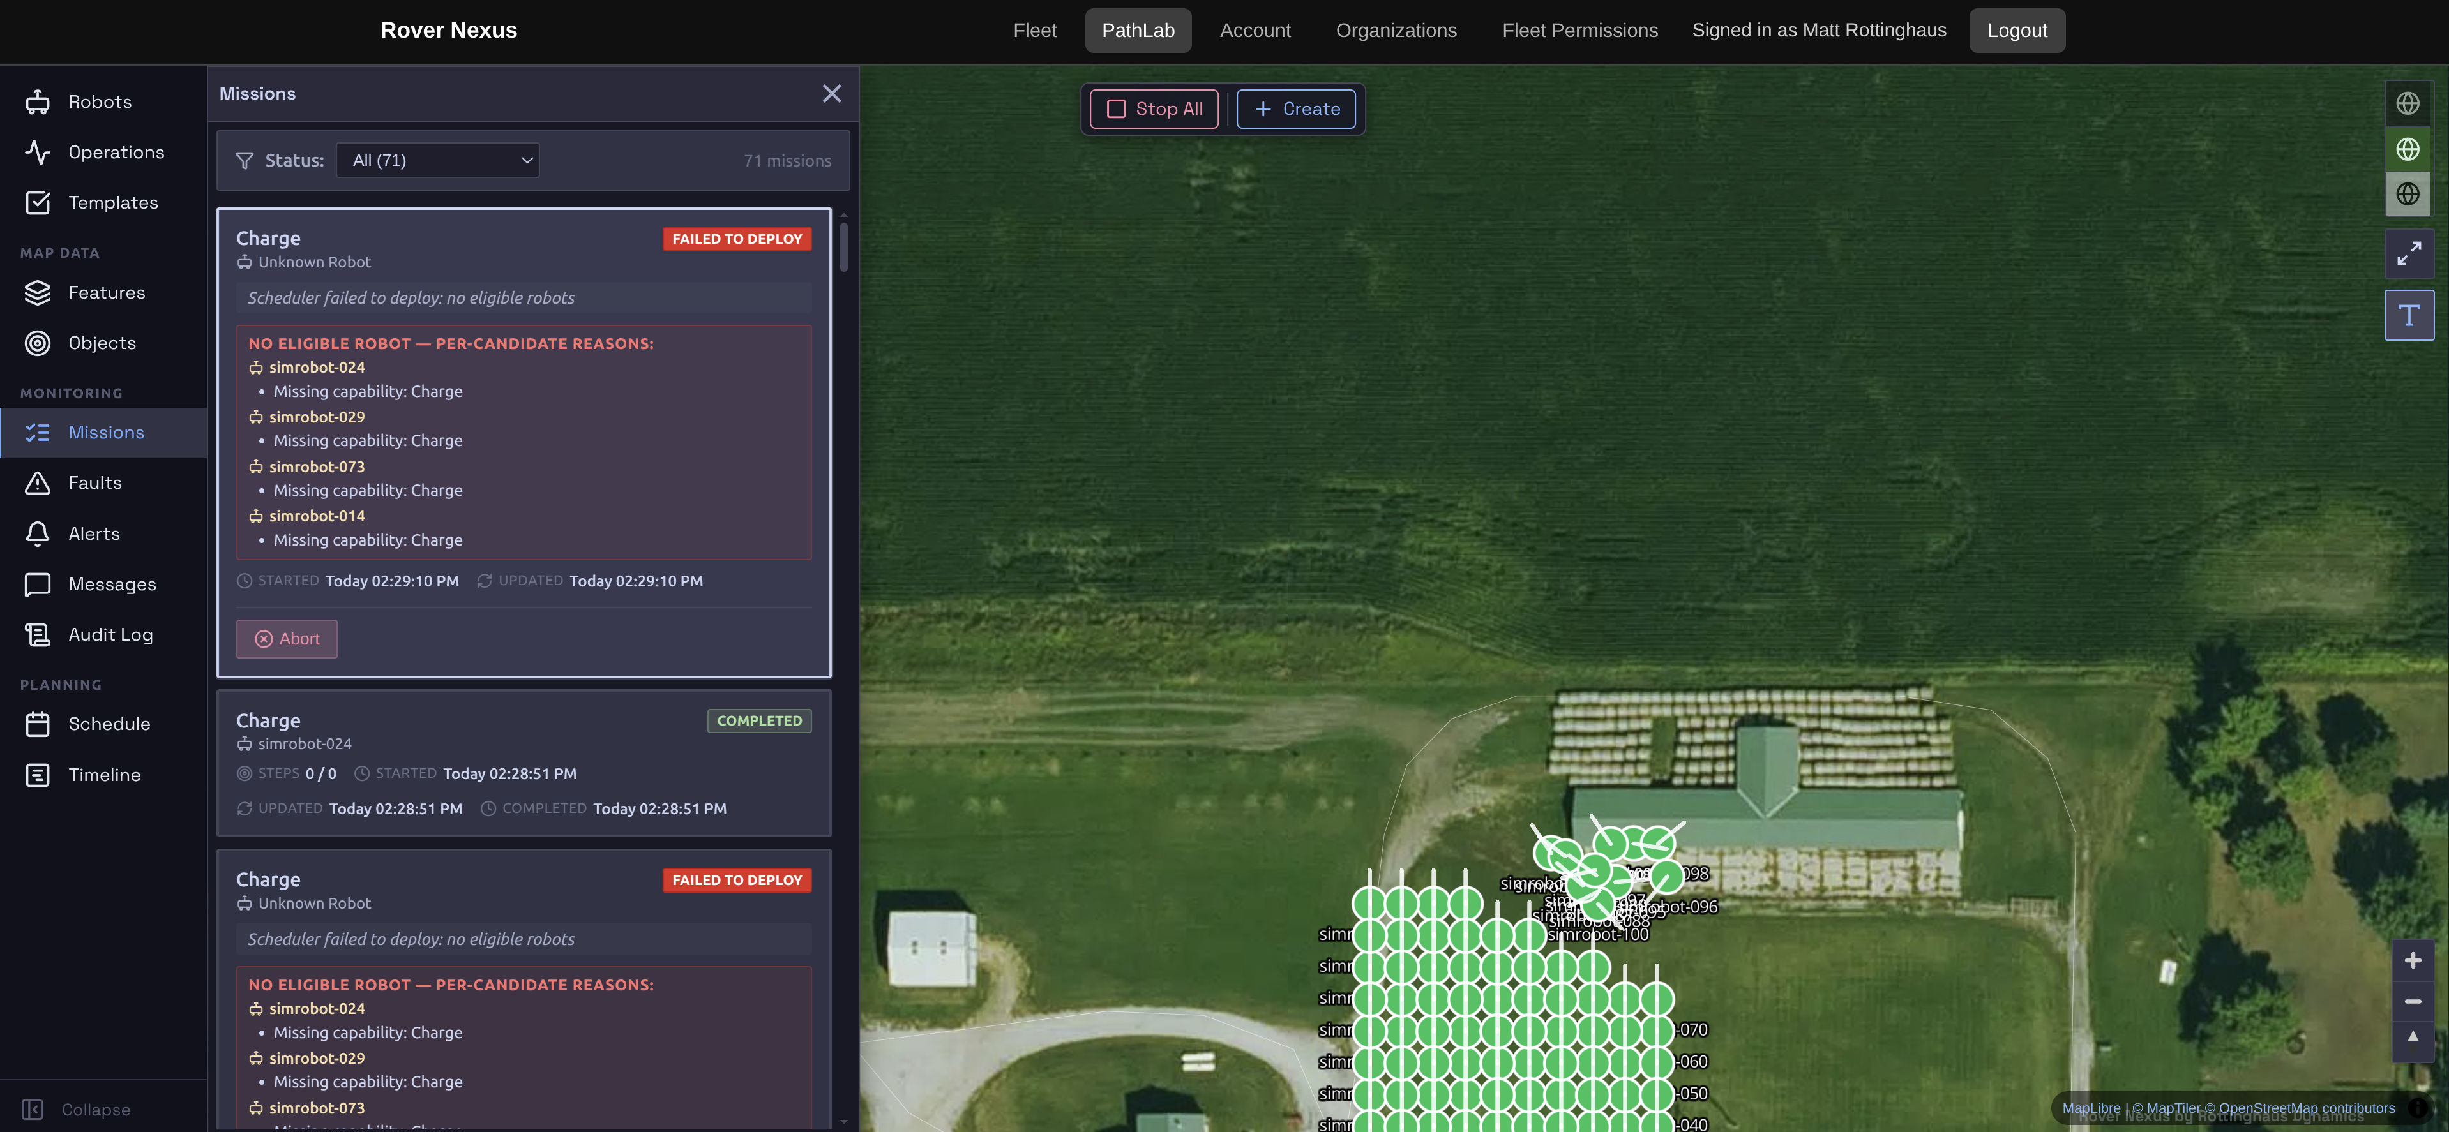
Task: Click 'Signed in as Matt Rottinghaus' text
Action: [x=1819, y=31]
